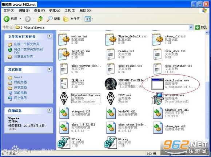
Task: Click the skse_whatsnew.txt file name
Action: point(178,66)
